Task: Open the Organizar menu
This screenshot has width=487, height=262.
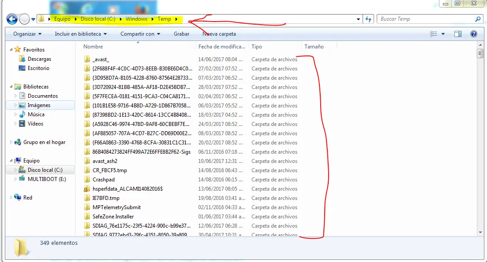Action: 27,34
